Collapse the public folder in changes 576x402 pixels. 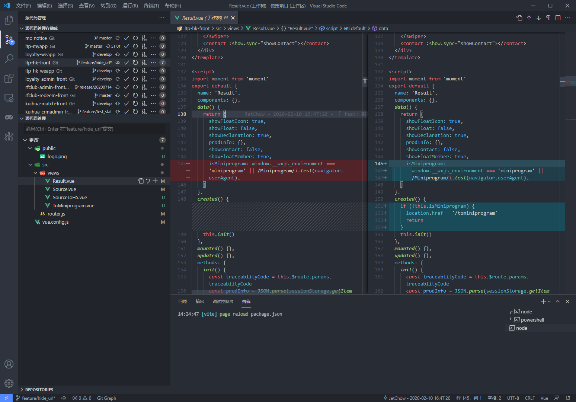click(30, 148)
